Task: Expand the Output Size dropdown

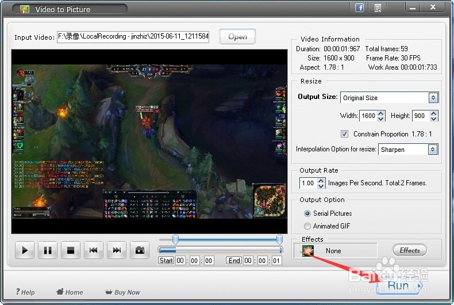Action: point(433,98)
